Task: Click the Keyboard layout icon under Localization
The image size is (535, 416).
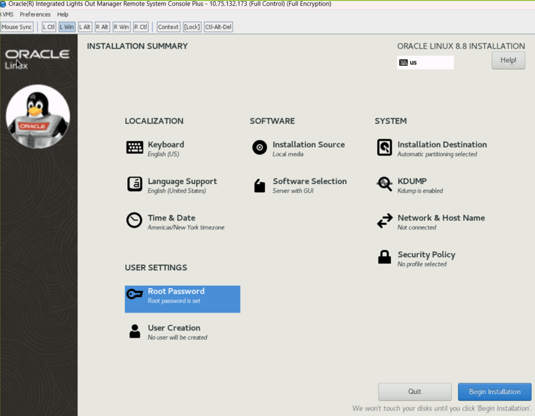Action: point(135,148)
